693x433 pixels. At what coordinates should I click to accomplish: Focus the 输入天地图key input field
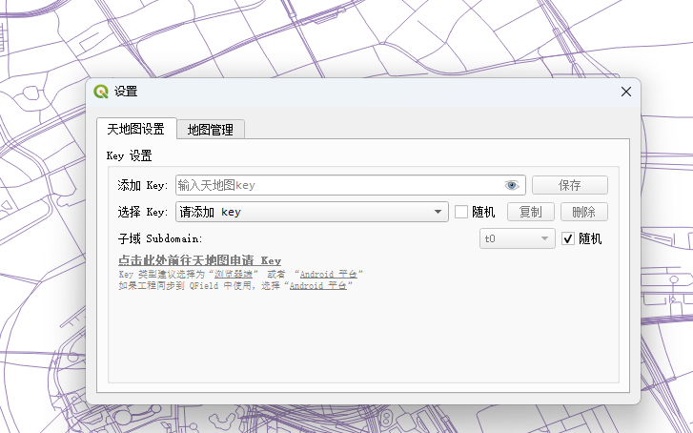[x=338, y=185]
